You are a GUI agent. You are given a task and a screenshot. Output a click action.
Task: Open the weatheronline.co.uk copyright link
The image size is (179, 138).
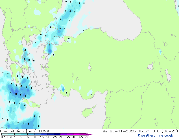point(155,135)
